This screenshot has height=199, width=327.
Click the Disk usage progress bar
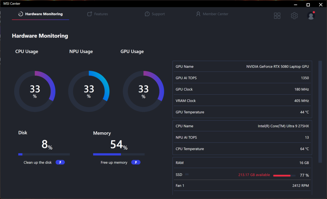(44, 154)
